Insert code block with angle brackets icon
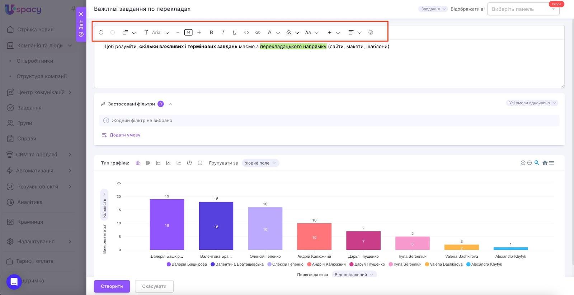Viewport: 574px width, 295px height. (246, 32)
